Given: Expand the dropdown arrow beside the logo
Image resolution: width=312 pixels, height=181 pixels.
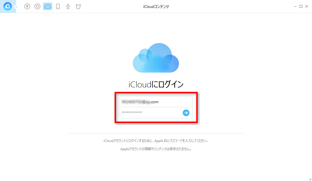Looking at the screenshot, I should coord(16,7).
